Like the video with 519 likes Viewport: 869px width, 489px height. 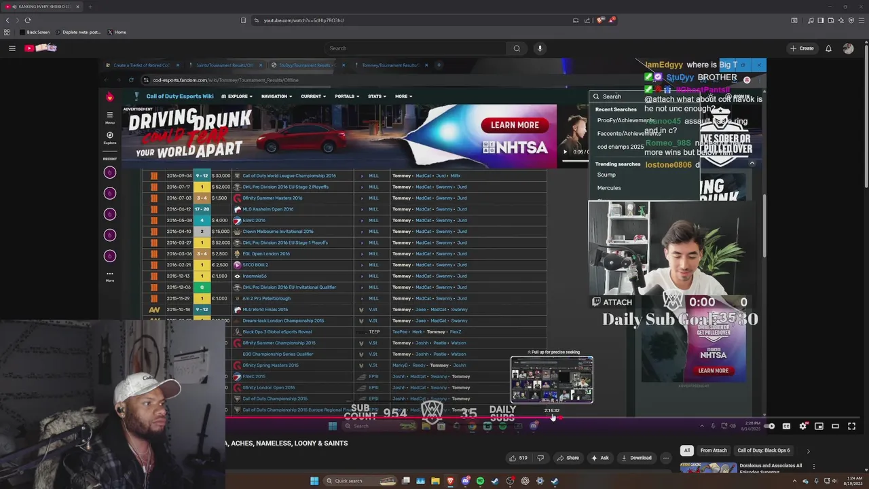click(x=519, y=458)
